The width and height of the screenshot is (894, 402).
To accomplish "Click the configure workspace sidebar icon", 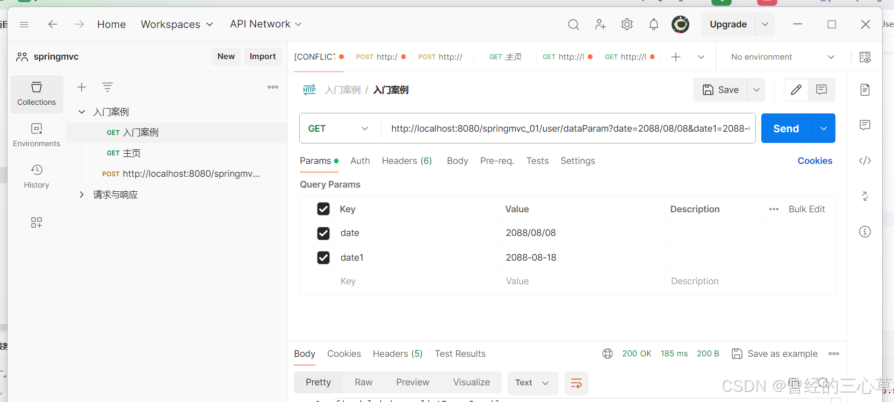I will click(37, 222).
